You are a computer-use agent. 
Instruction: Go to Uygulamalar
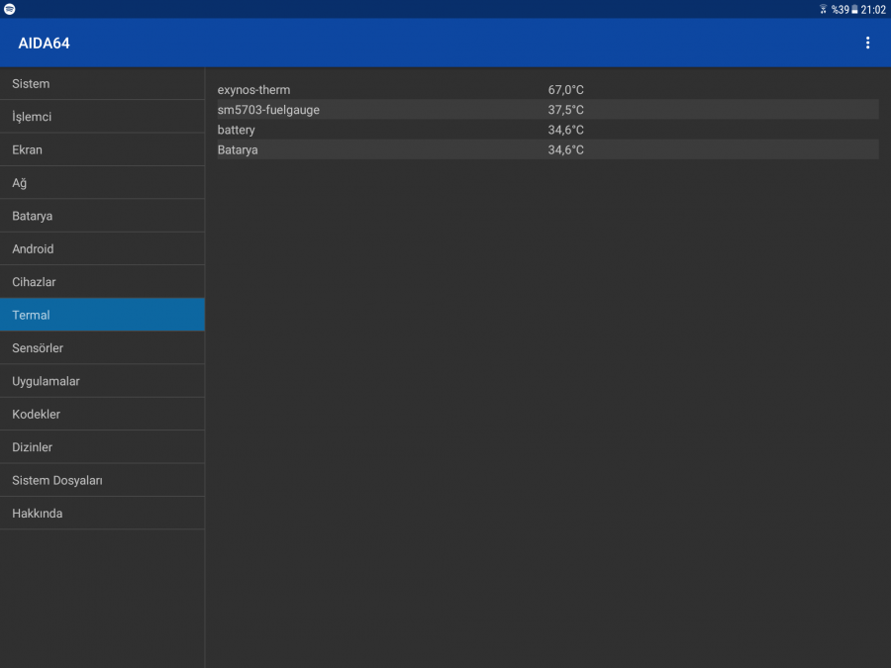pos(102,381)
